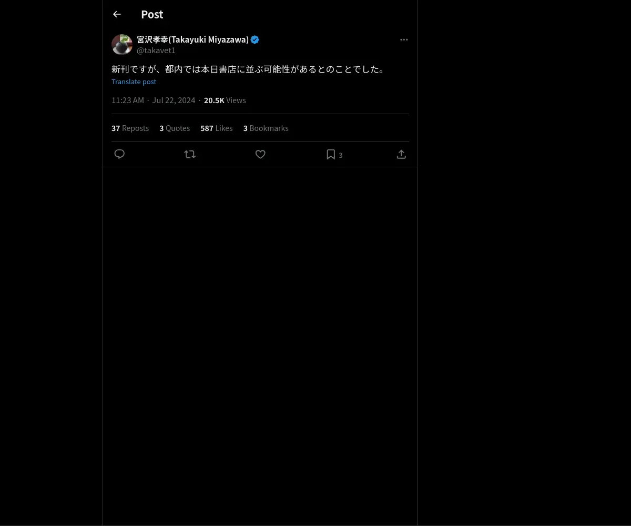
Task: Open the share icon menu
Action: 401,154
